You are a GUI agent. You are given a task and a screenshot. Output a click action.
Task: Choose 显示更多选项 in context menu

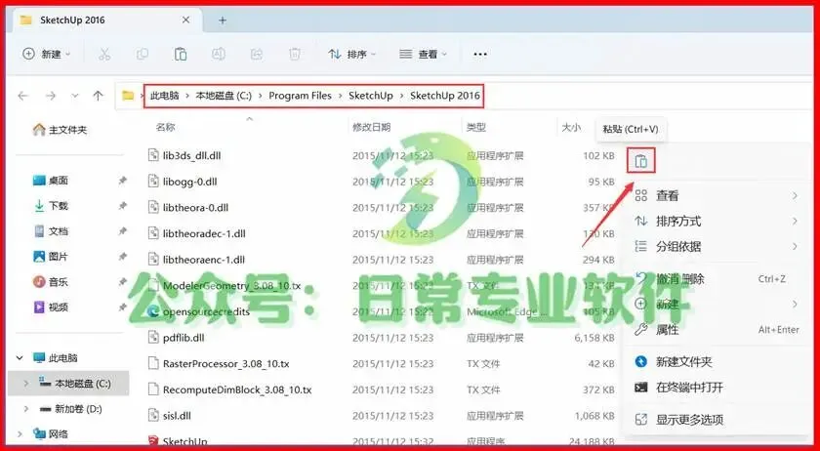pyautogui.click(x=716, y=419)
